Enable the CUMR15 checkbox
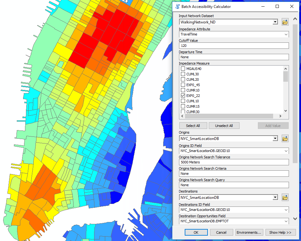This screenshot has height=241, width=301. click(183, 106)
